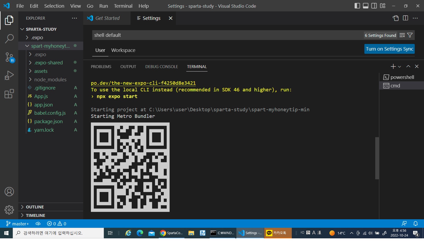Image resolution: width=424 pixels, height=241 pixels.
Task: Select the cmd terminal instance
Action: 401,86
